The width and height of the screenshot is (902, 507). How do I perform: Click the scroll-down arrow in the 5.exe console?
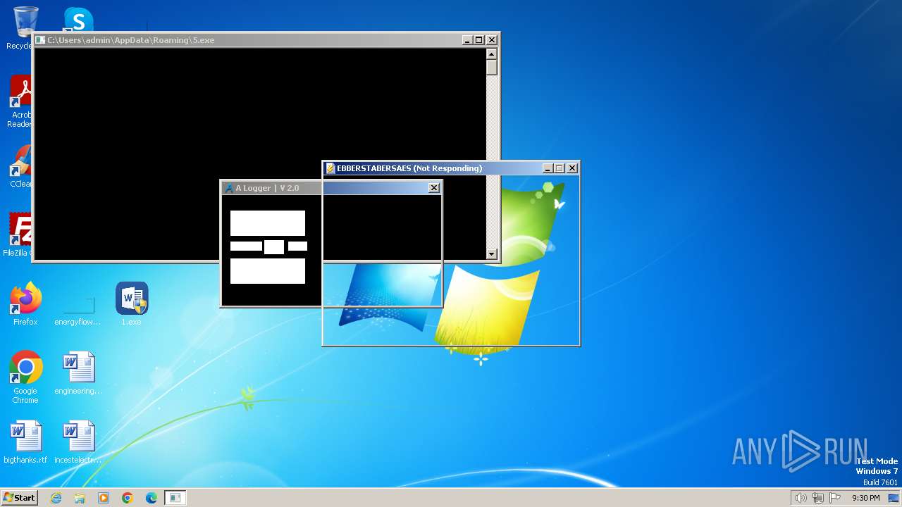click(492, 254)
